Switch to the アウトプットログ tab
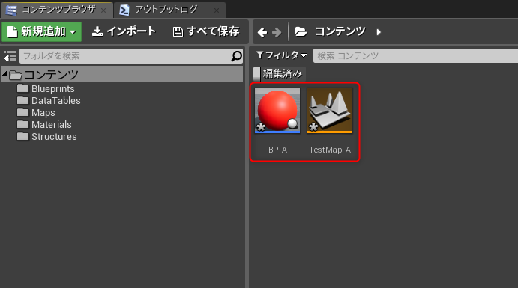Image resolution: width=518 pixels, height=288 pixels. pos(170,10)
